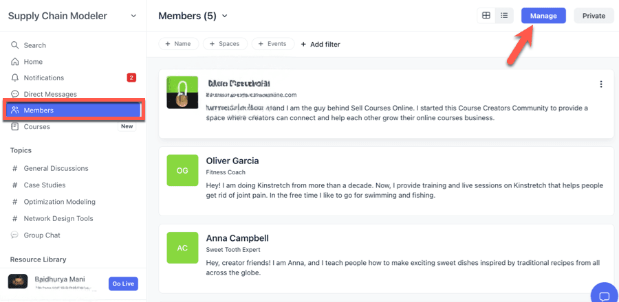This screenshot has width=619, height=302.
Task: Toggle the Private visibility button
Action: tap(594, 16)
